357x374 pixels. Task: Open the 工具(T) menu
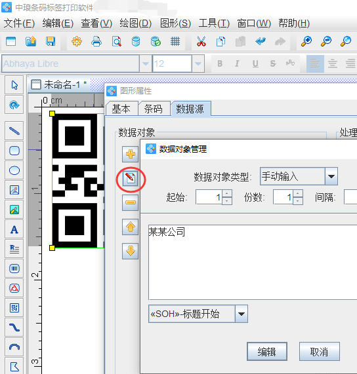(x=214, y=24)
